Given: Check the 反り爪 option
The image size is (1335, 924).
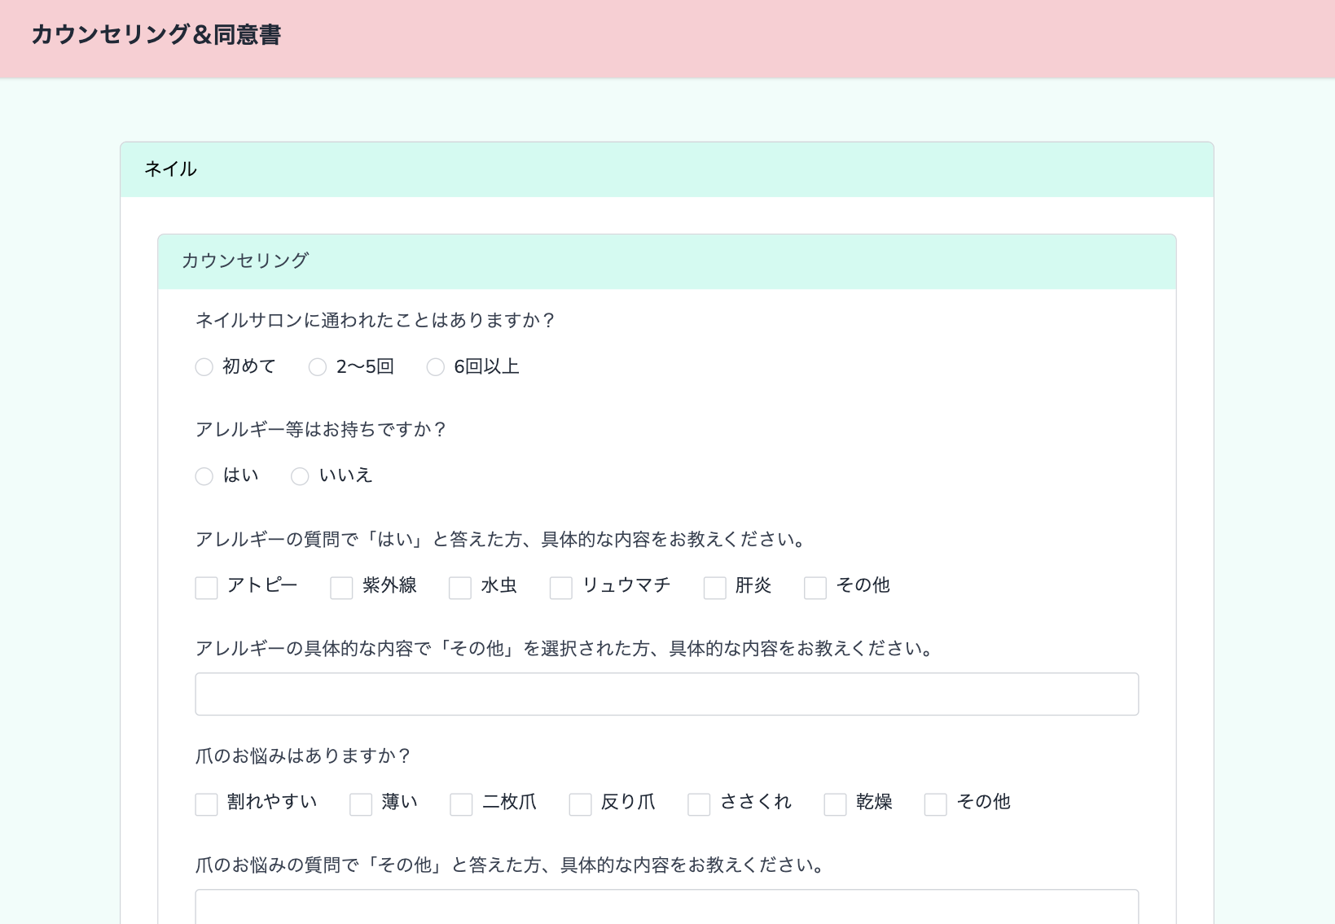Looking at the screenshot, I should pyautogui.click(x=580, y=804).
